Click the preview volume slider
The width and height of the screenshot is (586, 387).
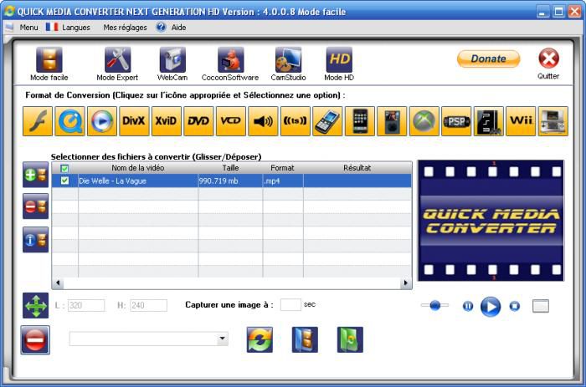pos(434,306)
